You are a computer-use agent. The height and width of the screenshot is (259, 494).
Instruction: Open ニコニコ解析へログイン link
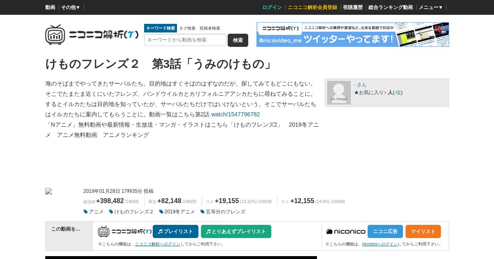(158, 244)
